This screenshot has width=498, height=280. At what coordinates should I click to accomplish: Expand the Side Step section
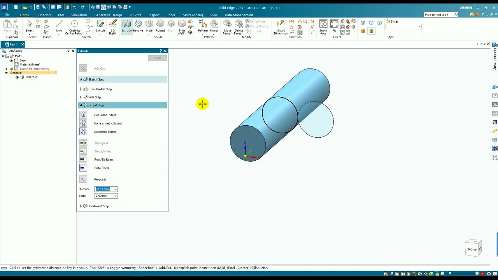pyautogui.click(x=81, y=97)
